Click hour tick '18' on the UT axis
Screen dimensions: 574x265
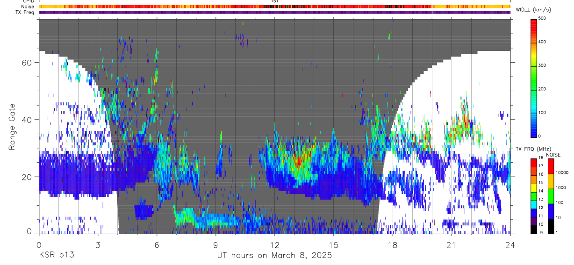click(393, 244)
